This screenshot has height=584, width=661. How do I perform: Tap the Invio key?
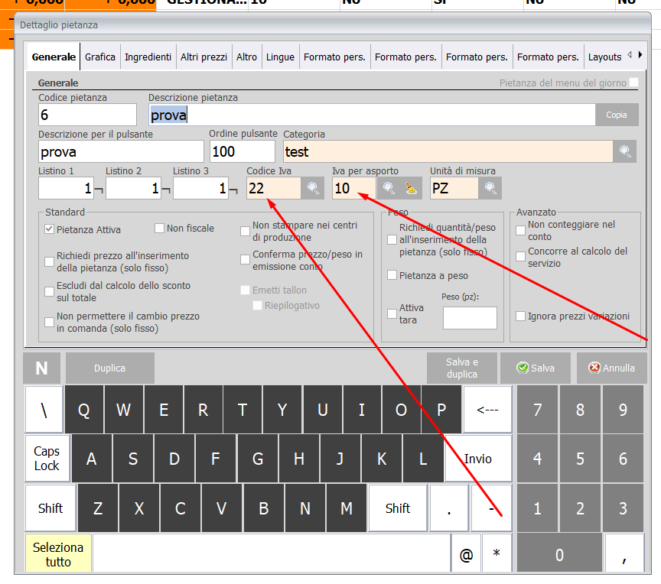coord(478,458)
